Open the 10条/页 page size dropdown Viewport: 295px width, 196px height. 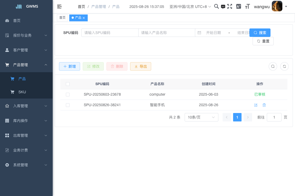[201, 117]
